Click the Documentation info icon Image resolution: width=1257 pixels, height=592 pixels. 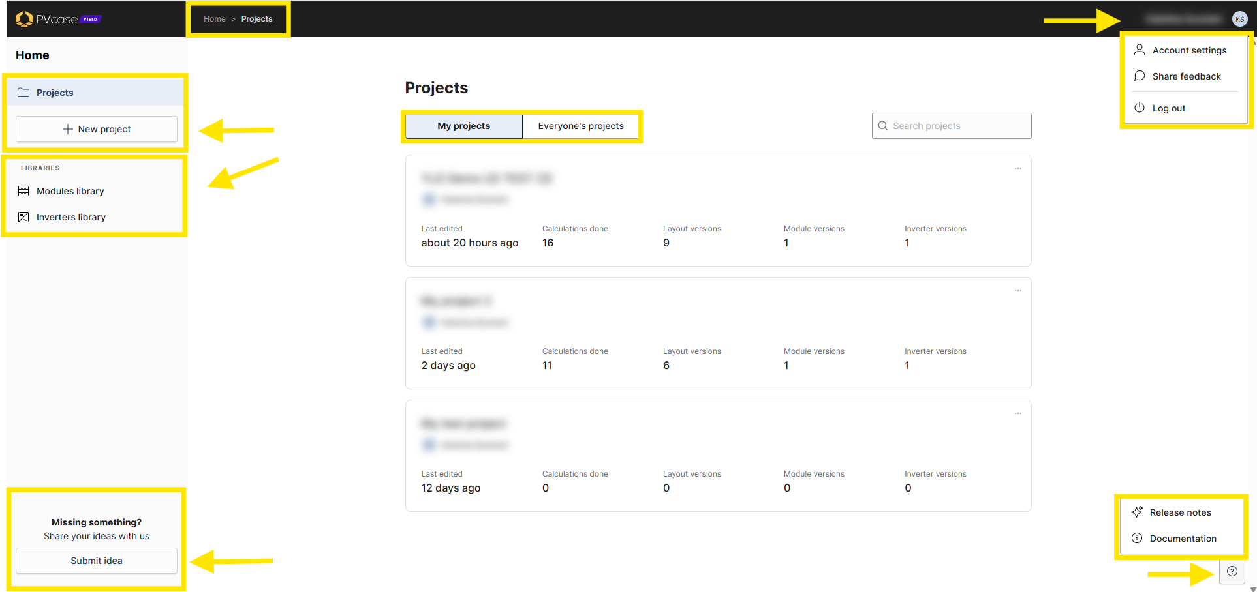click(1137, 538)
